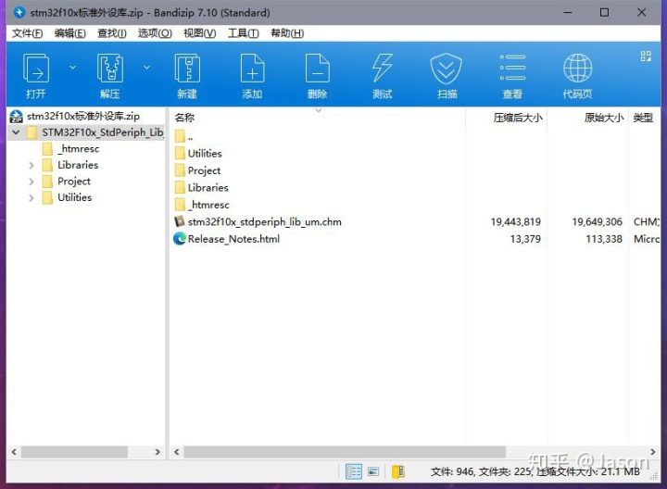Click the New archive (新建) icon
Image resolution: width=667 pixels, height=489 pixels.
[187, 68]
